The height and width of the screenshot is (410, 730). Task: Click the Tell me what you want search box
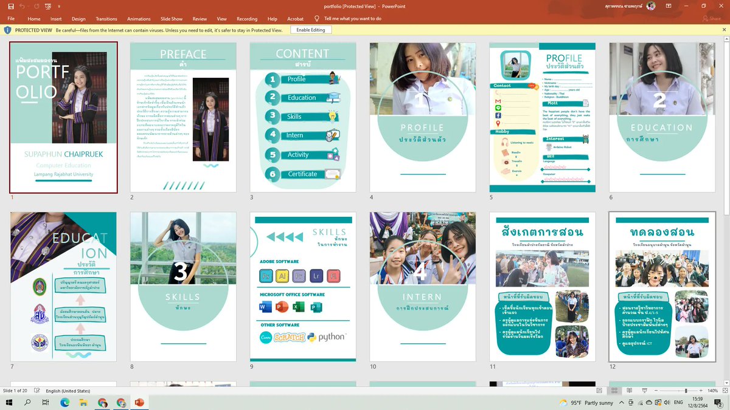353,19
